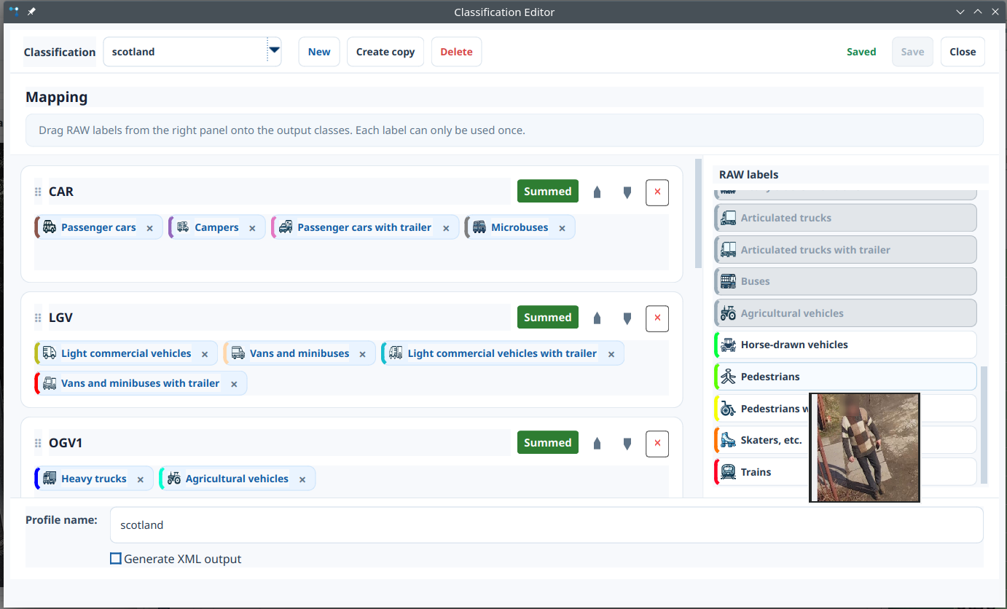Click the CAR class drag handle

pos(38,192)
